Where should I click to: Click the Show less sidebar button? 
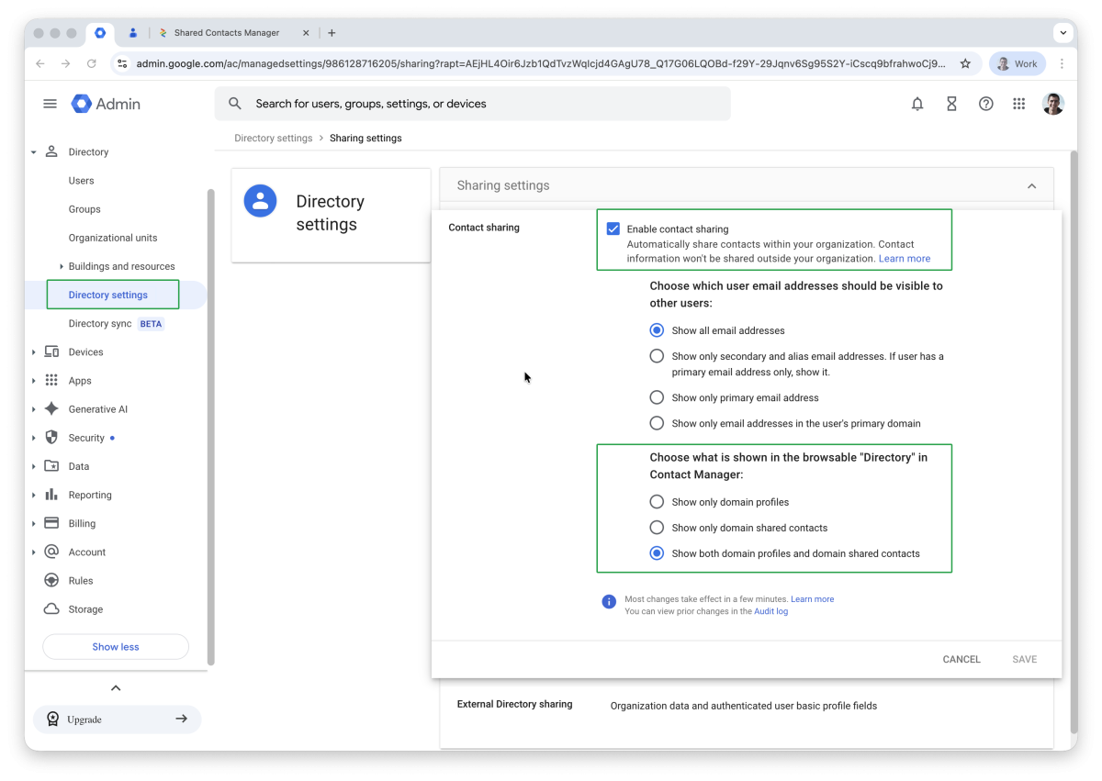[x=116, y=647]
